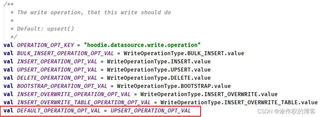
Task: Click WriteOperationType.INSERT.value expression
Action: (x=159, y=62)
